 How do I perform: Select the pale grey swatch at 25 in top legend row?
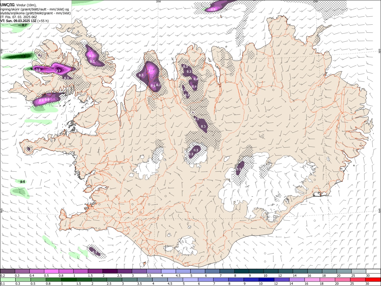click(358, 271)
